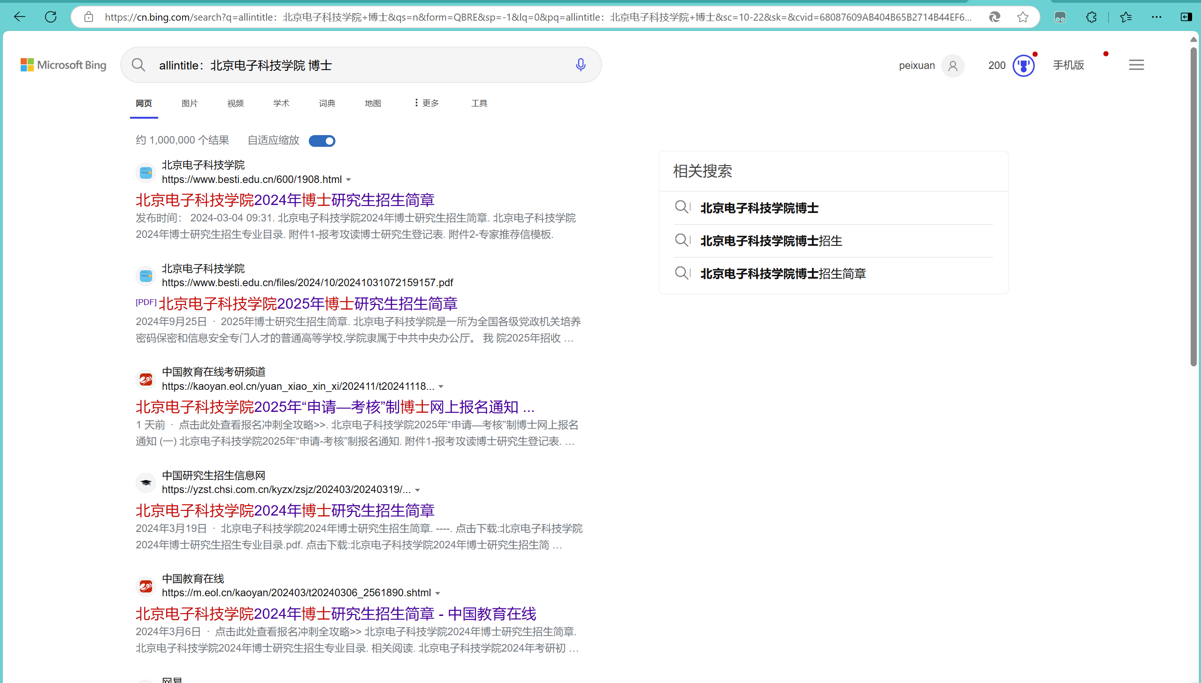The image size is (1201, 683).
Task: Toggle the browser sidebar icon
Action: [1186, 17]
